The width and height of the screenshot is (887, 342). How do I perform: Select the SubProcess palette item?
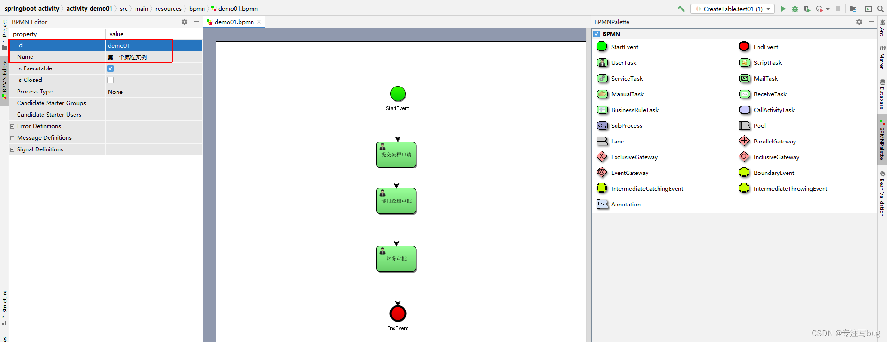tap(619, 126)
